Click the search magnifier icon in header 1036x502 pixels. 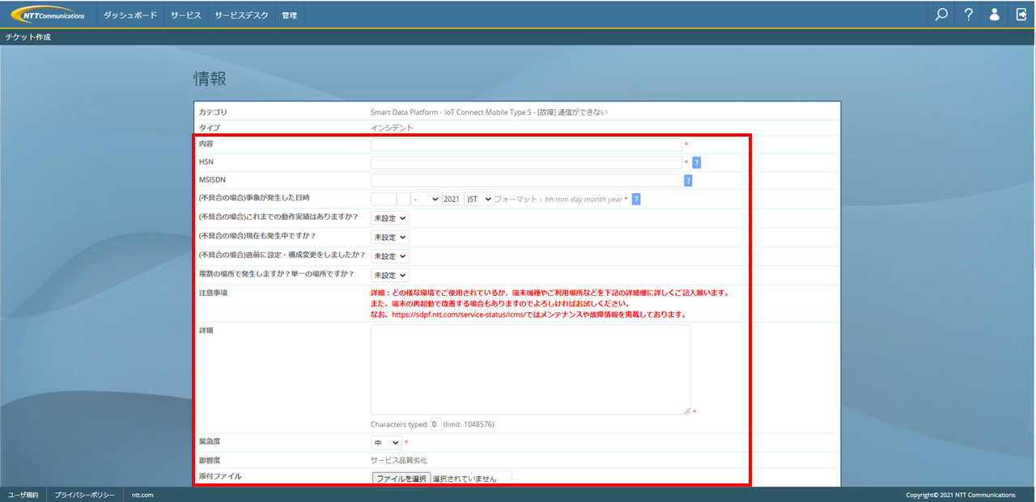click(x=941, y=15)
